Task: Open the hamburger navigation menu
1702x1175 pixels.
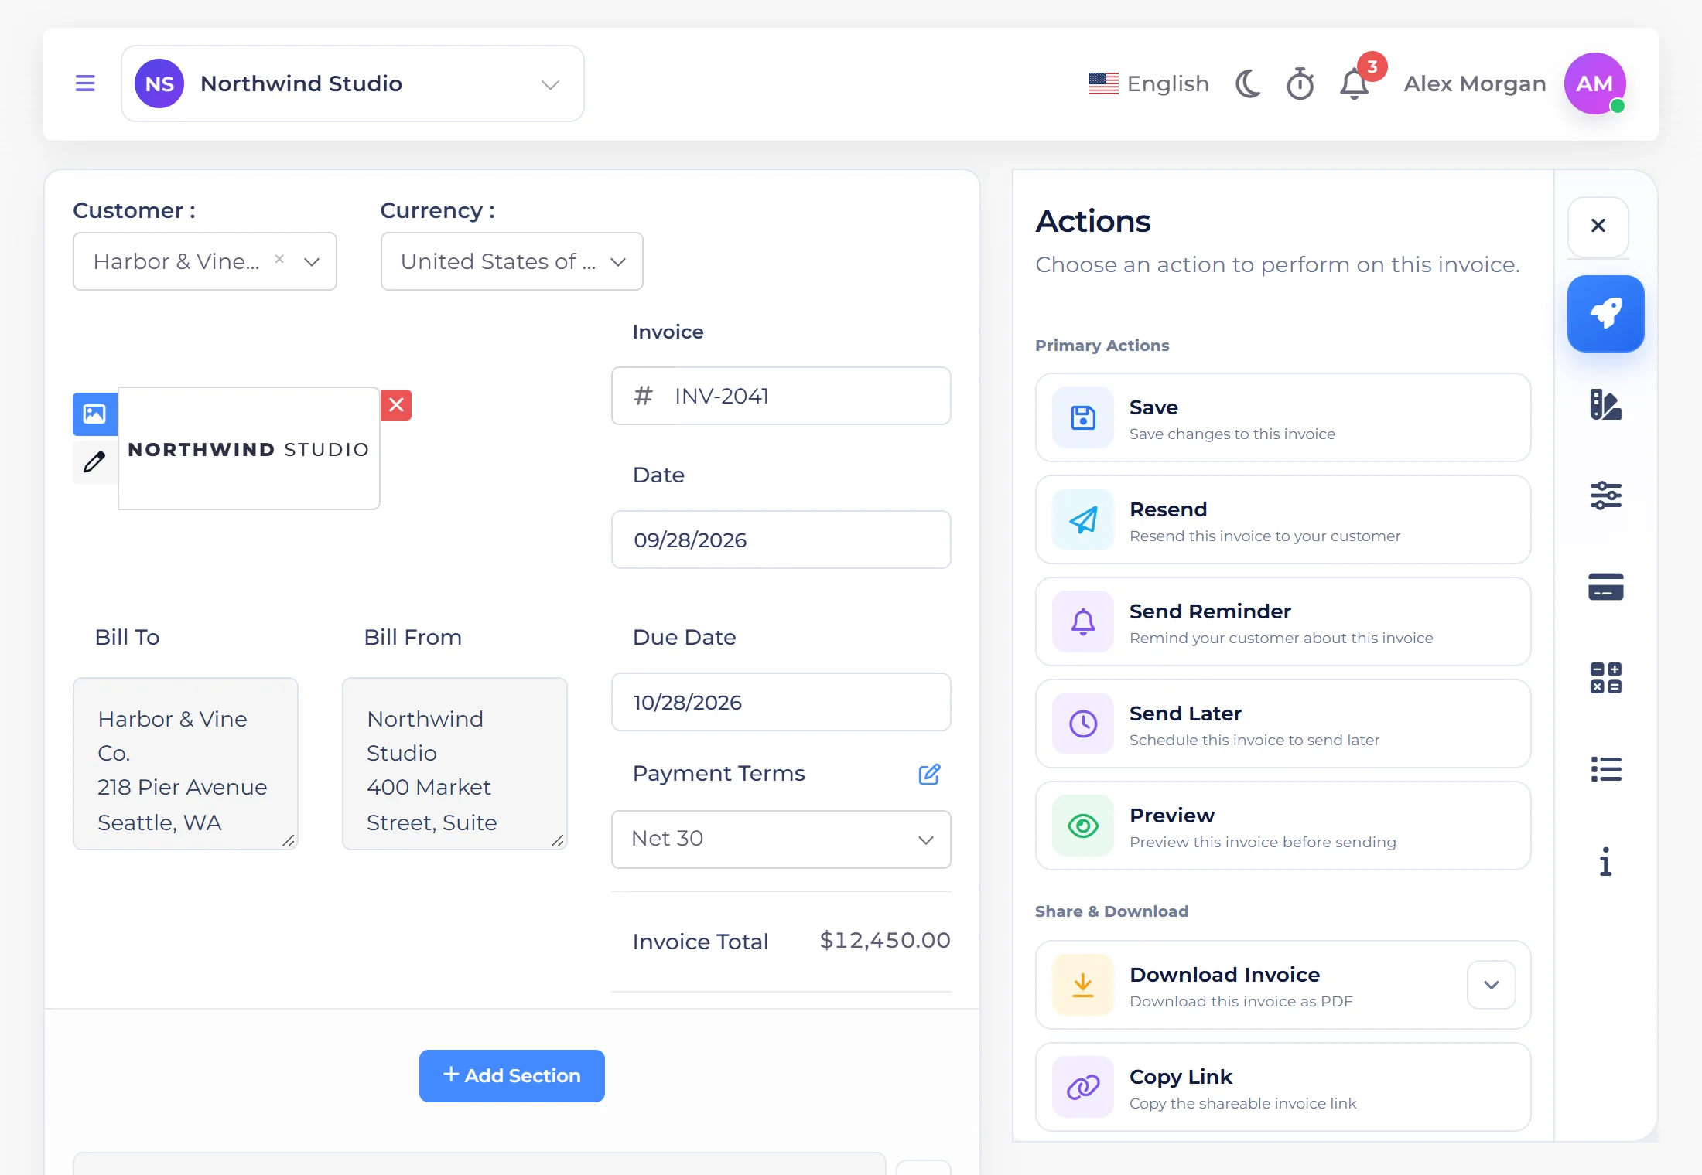Action: point(85,83)
